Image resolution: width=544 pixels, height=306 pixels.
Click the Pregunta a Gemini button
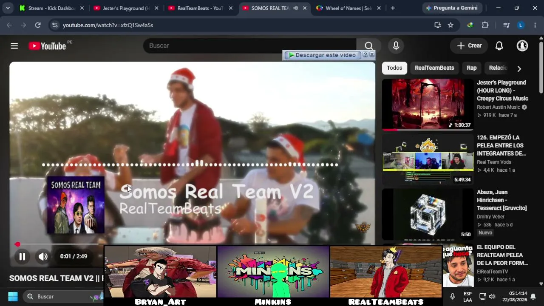coord(452,8)
